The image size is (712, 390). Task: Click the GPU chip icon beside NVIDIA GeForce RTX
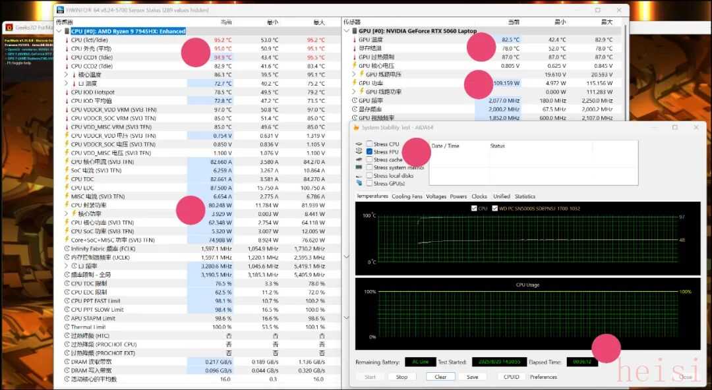[354, 31]
